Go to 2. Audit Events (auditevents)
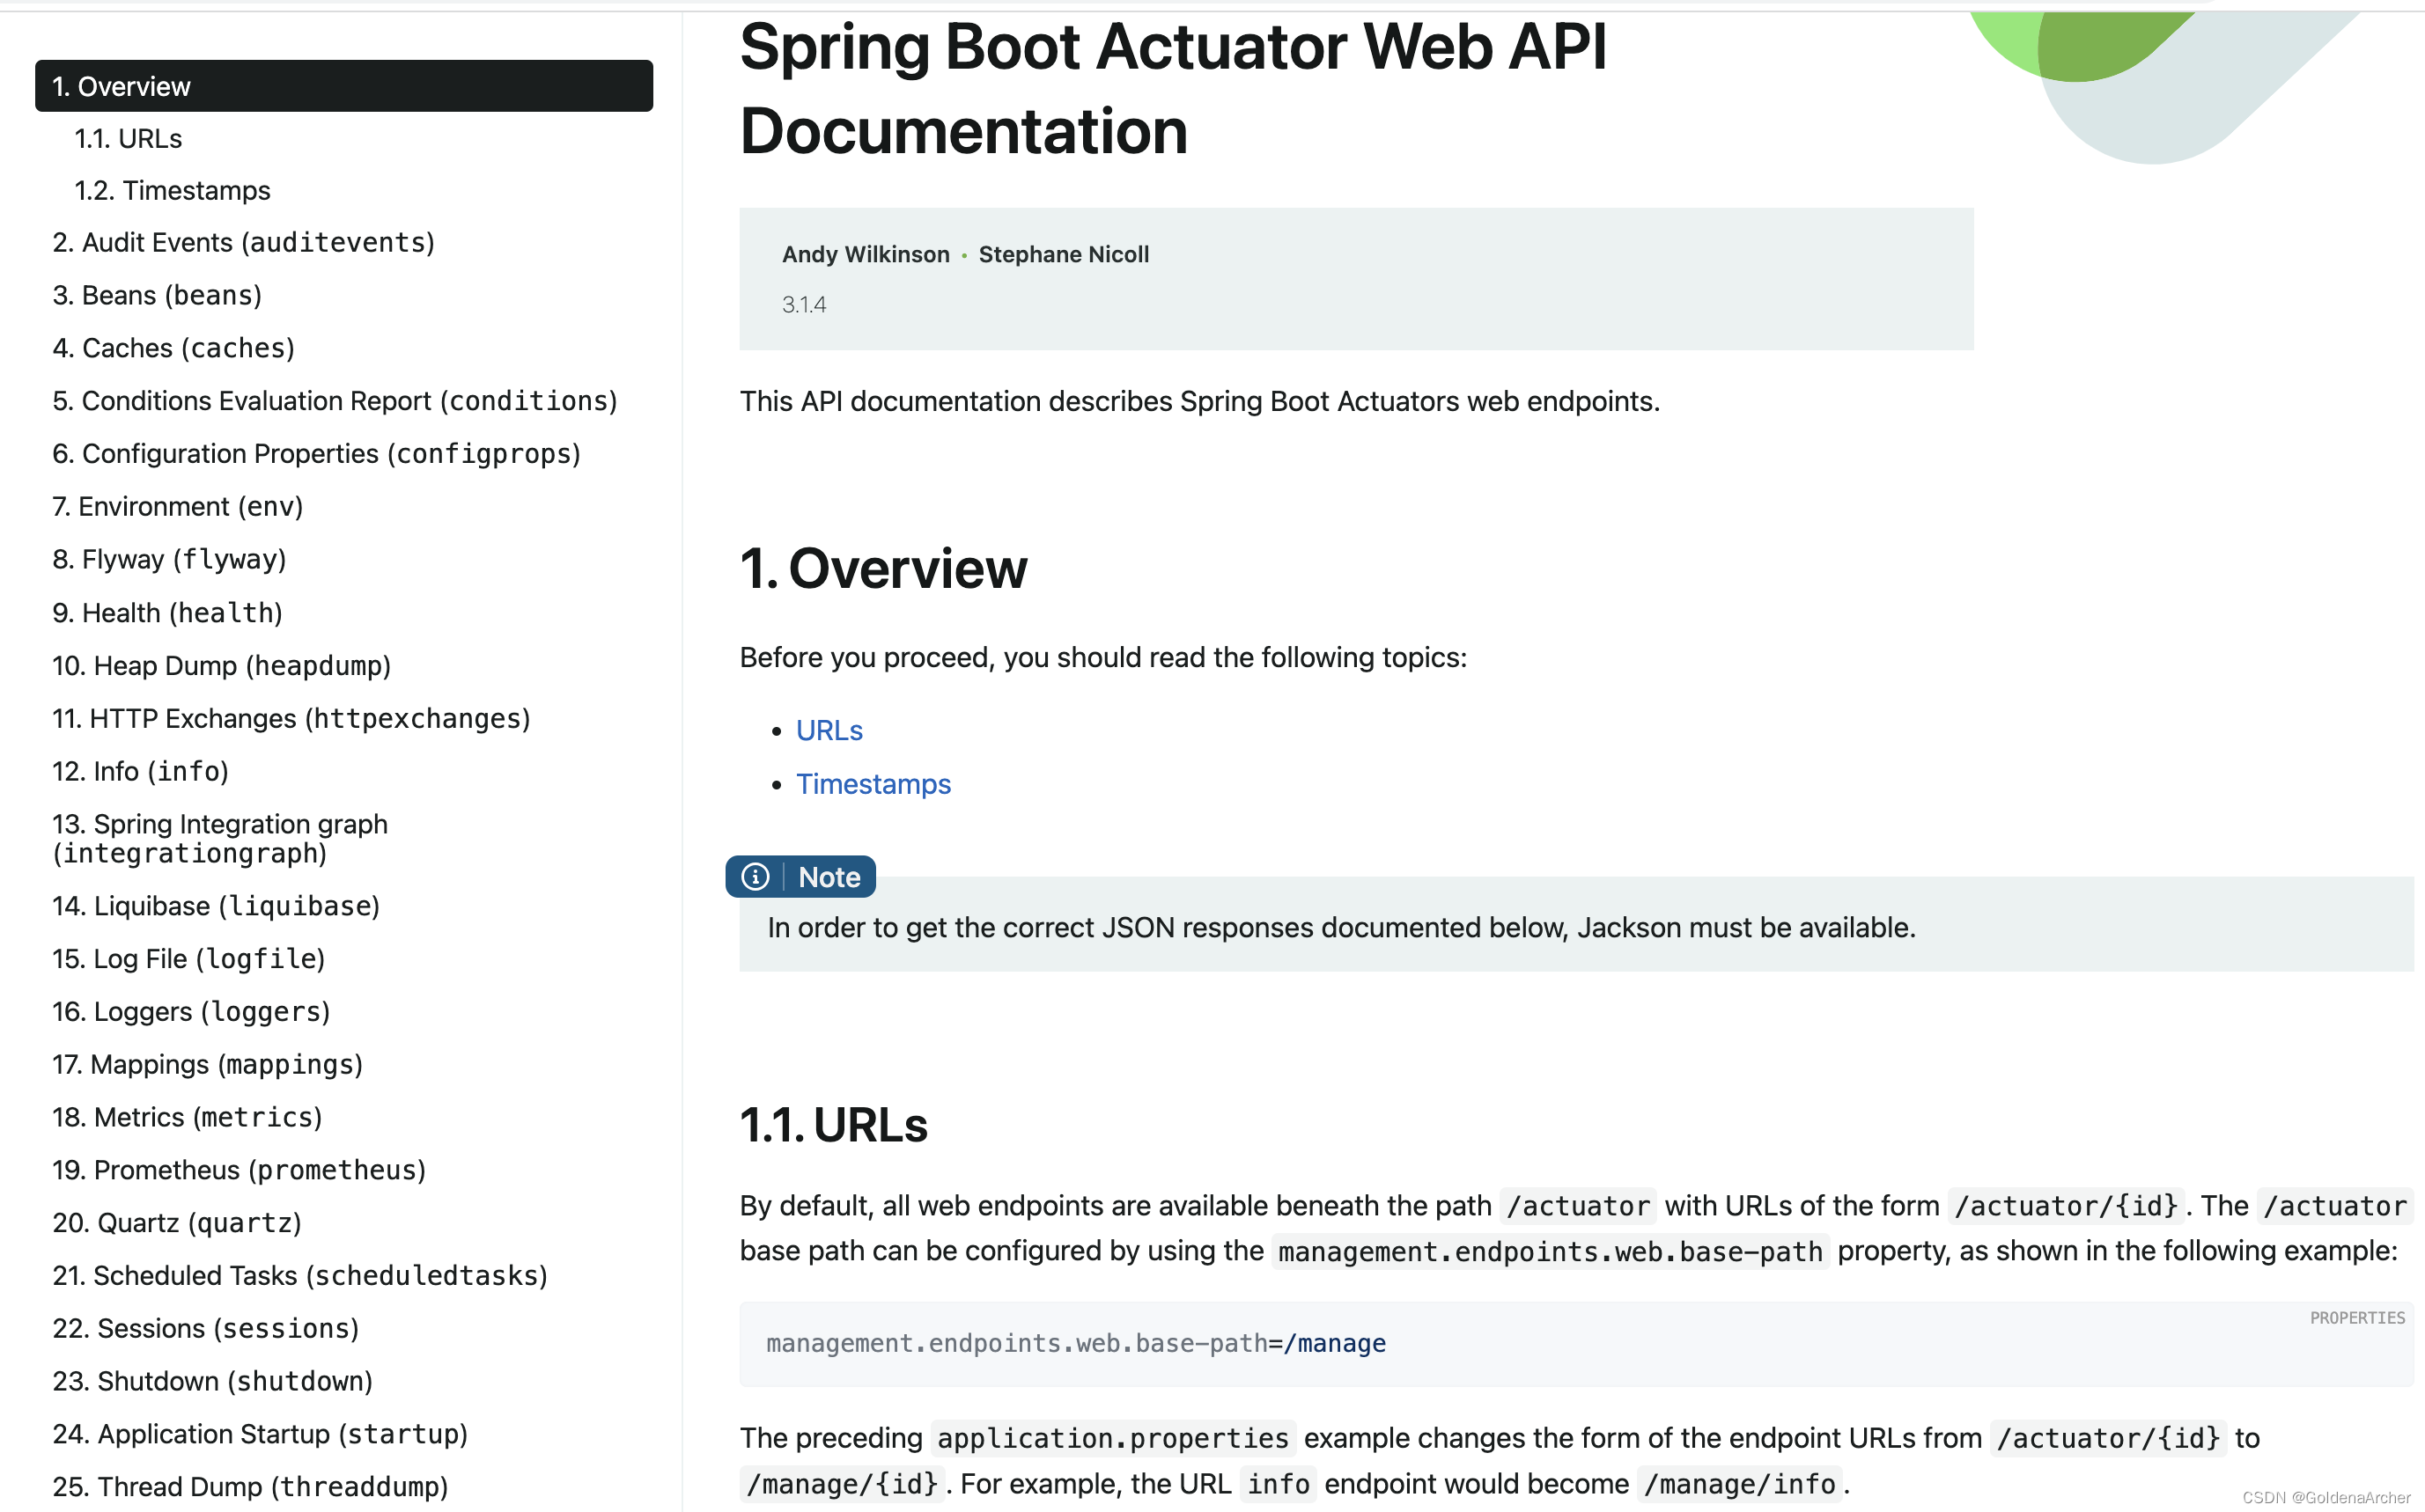2425x1512 pixels. coord(243,242)
